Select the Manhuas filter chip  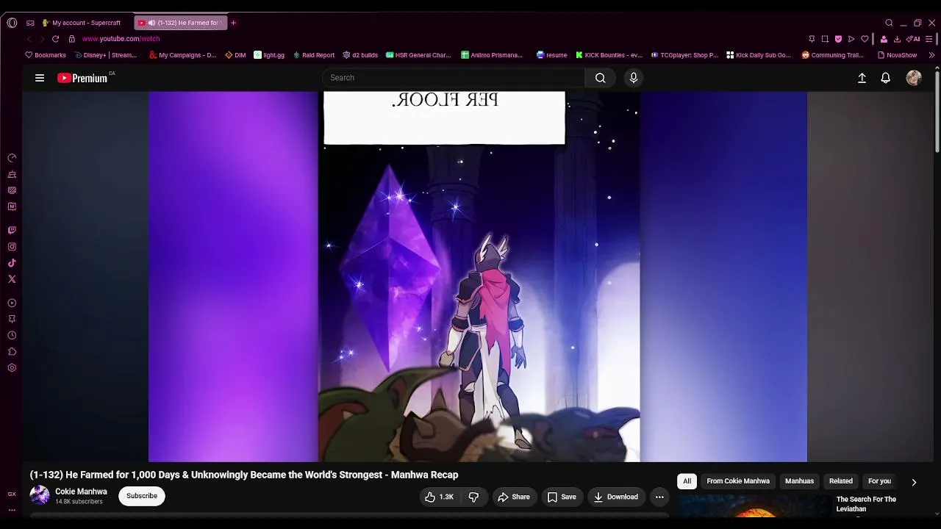799,481
